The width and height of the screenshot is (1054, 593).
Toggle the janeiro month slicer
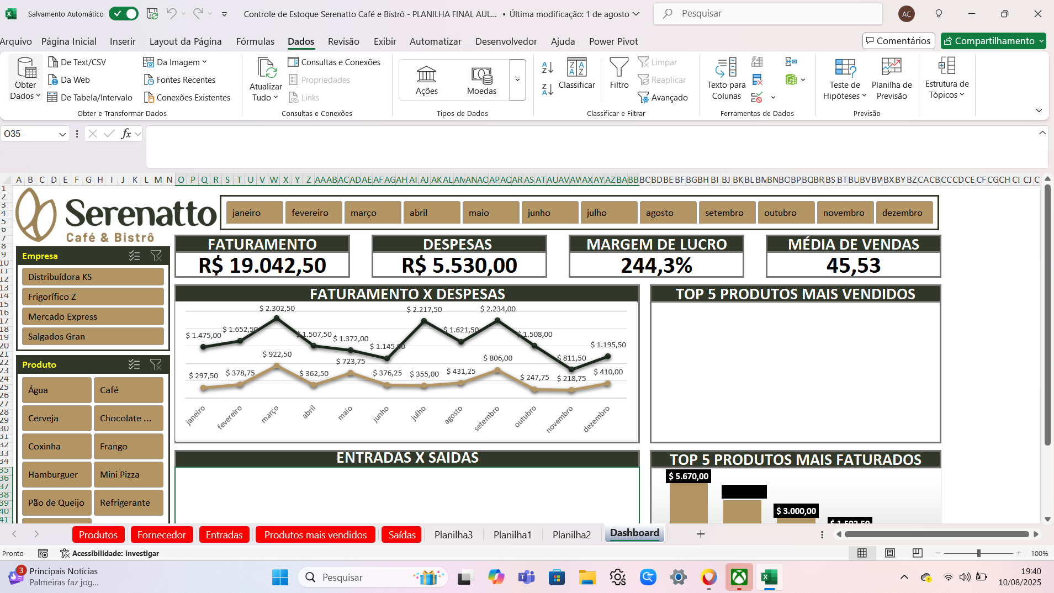tap(255, 213)
